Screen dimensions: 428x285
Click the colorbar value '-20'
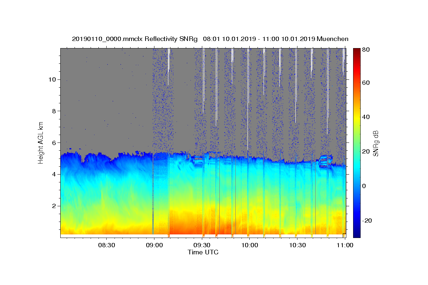coord(367,221)
